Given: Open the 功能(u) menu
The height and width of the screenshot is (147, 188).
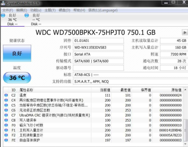Looking at the screenshot, I should 36,10.
